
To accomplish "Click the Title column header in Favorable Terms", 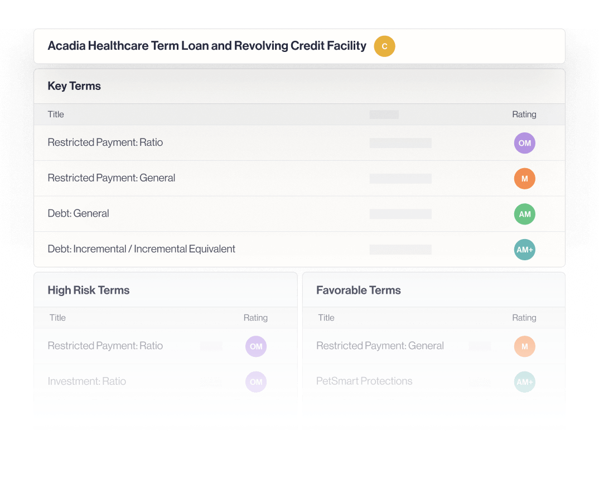I will tap(326, 318).
